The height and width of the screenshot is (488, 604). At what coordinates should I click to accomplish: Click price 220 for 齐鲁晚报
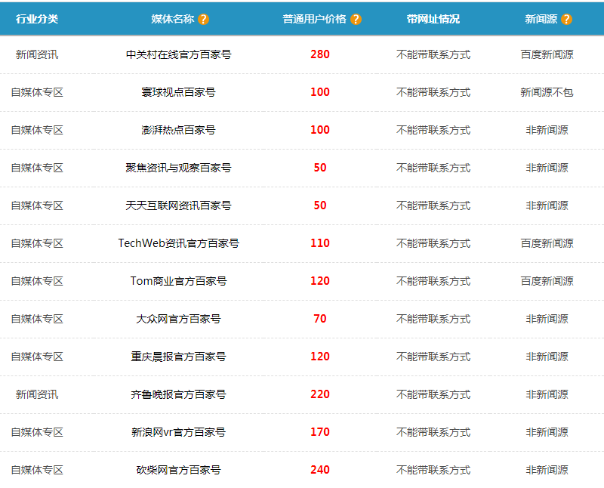pyautogui.click(x=320, y=394)
